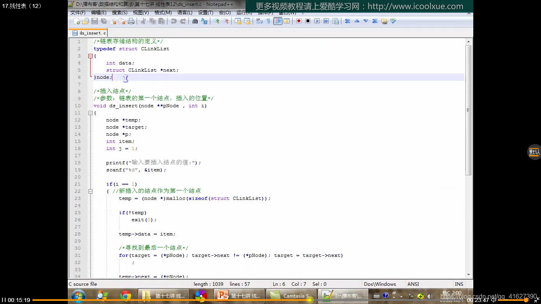Open the 设置(T) menu
541x304 pixels.
click(x=206, y=13)
